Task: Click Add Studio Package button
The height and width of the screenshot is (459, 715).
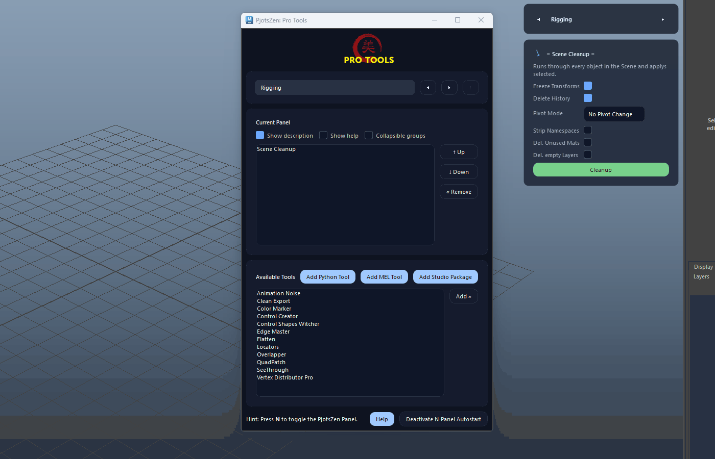Action: pos(445,277)
